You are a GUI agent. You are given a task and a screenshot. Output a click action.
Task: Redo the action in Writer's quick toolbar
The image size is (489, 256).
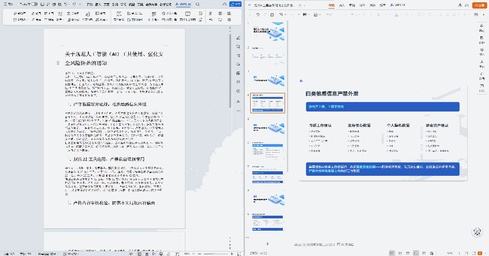click(74, 5)
